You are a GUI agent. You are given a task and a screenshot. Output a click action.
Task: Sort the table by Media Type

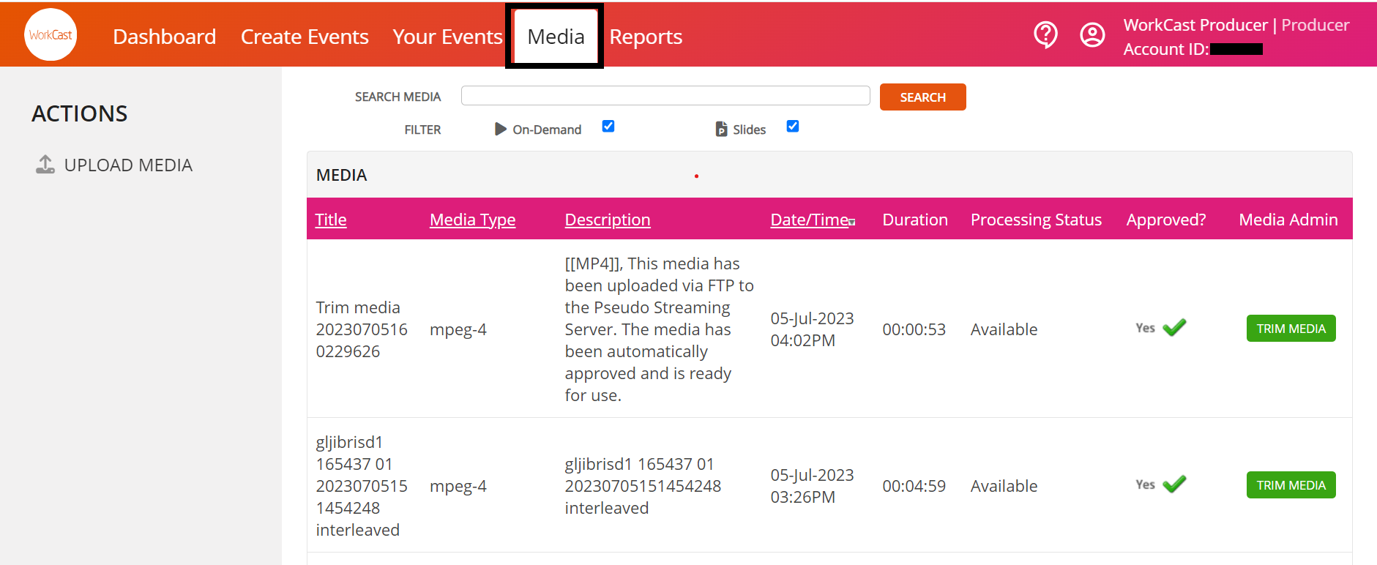click(x=472, y=220)
